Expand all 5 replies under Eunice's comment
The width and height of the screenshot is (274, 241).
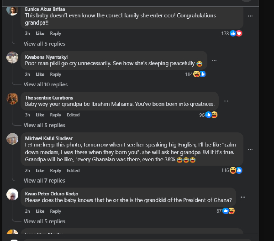coord(44,44)
